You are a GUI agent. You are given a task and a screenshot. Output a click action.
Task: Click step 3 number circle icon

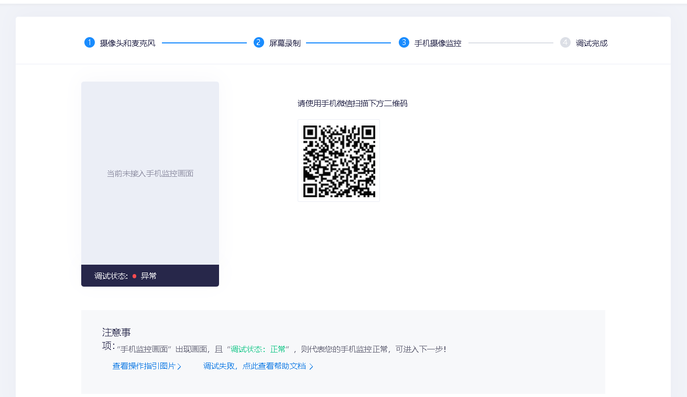coord(404,43)
